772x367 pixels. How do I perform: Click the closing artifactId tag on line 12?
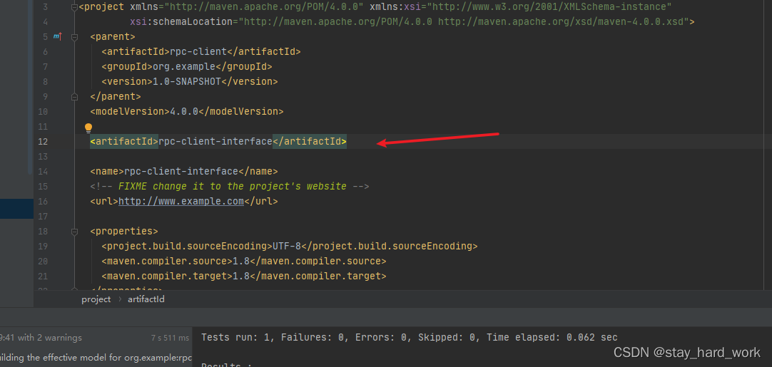310,142
